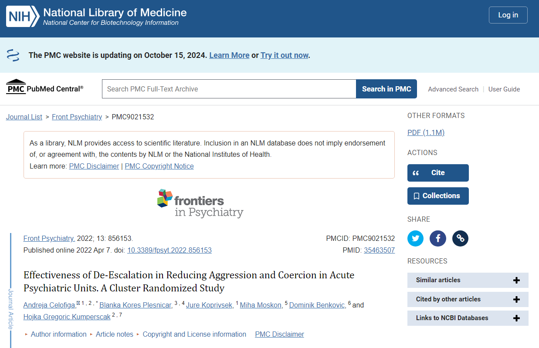Add the article to Collections

438,196
